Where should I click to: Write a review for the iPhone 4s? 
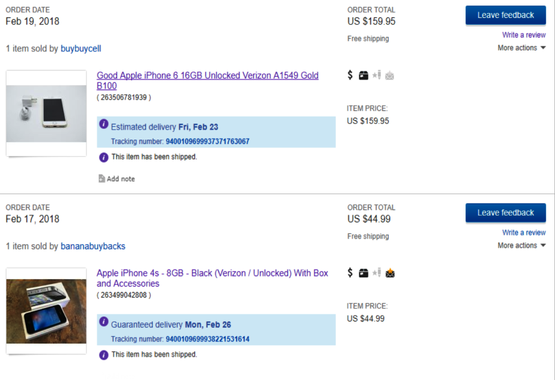click(524, 232)
